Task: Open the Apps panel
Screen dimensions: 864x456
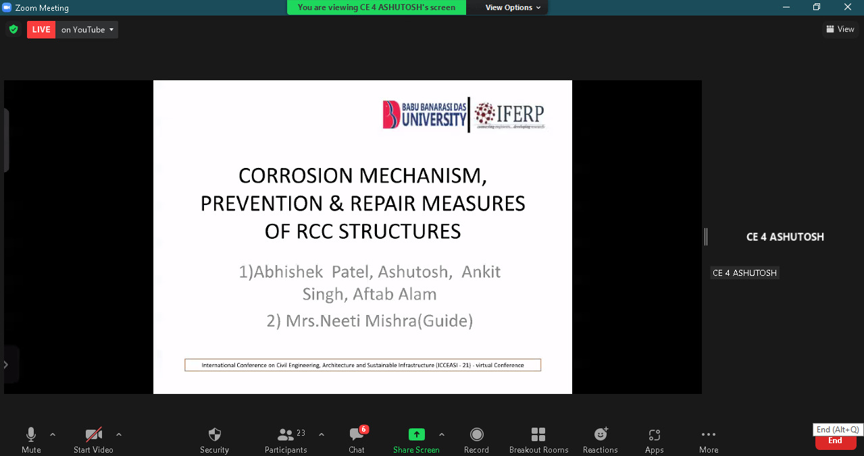Action: [x=654, y=440]
